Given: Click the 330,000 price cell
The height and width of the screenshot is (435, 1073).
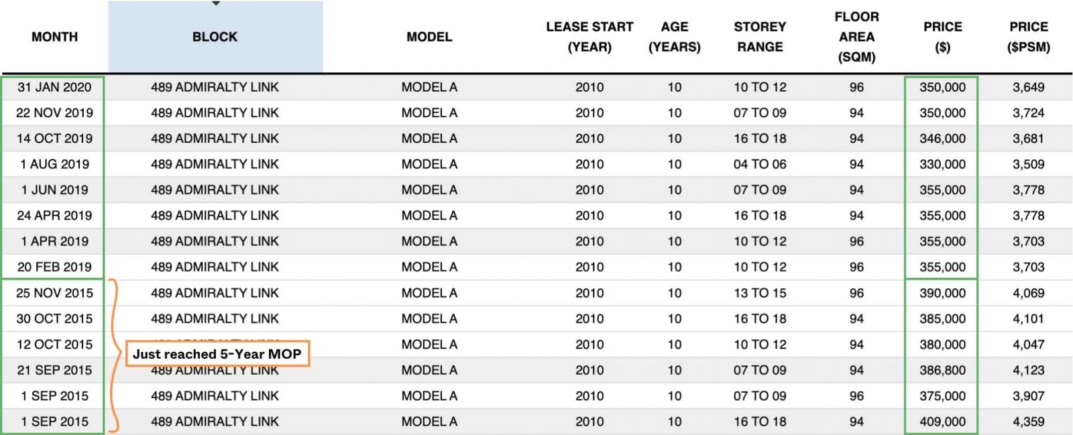Looking at the screenshot, I should click(942, 164).
